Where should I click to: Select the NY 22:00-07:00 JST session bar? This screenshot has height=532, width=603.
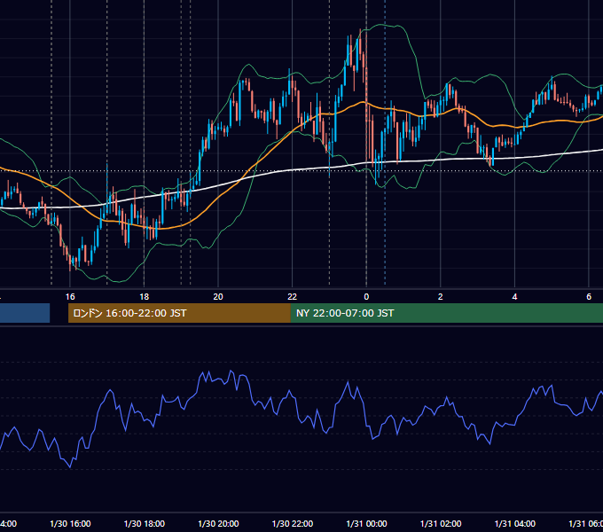click(446, 313)
